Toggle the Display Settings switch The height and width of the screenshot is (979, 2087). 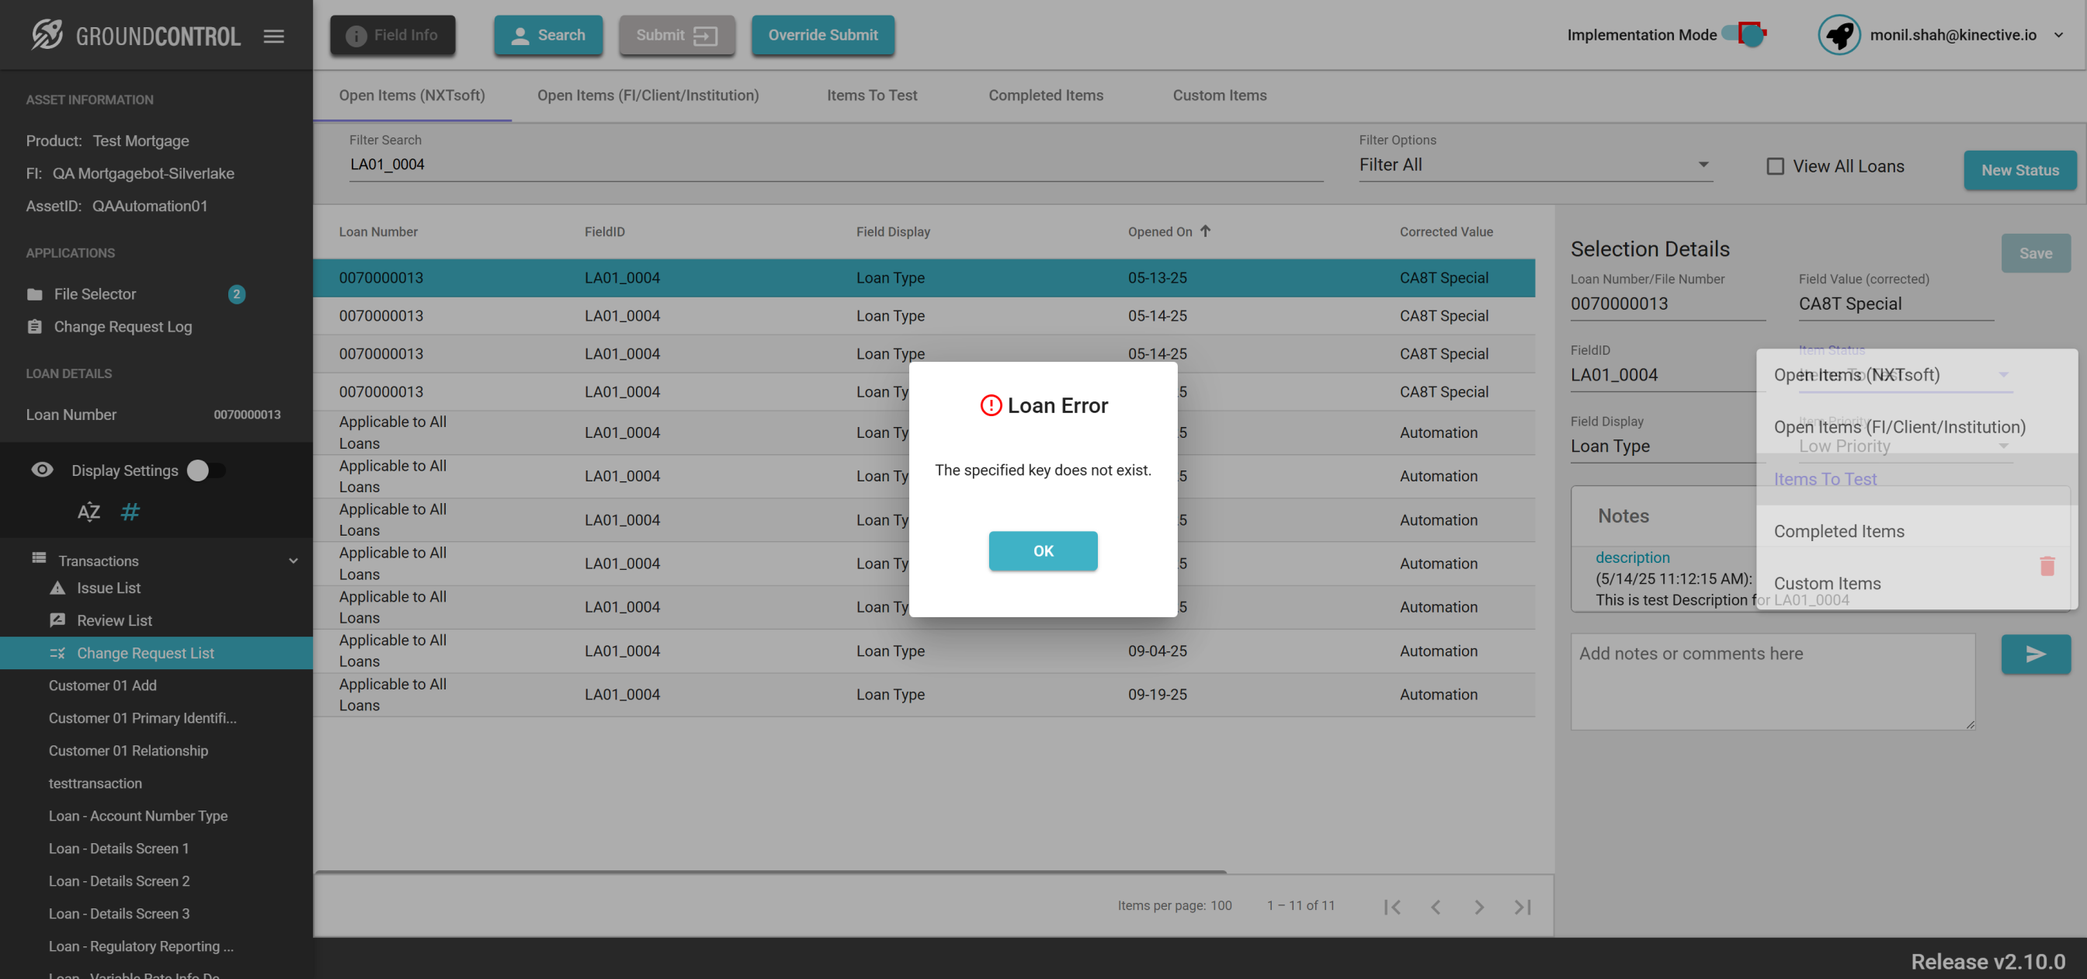tap(206, 470)
